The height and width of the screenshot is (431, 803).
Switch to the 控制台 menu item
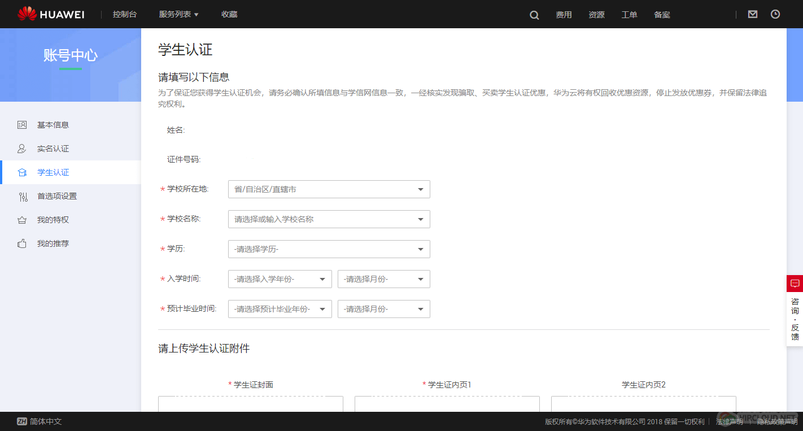124,14
